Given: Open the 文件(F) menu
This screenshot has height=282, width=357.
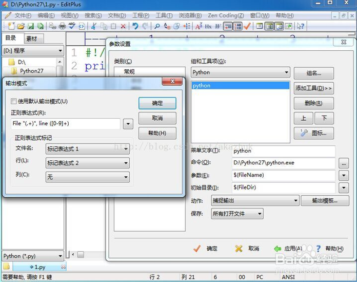Looking at the screenshot, I should (23, 15).
